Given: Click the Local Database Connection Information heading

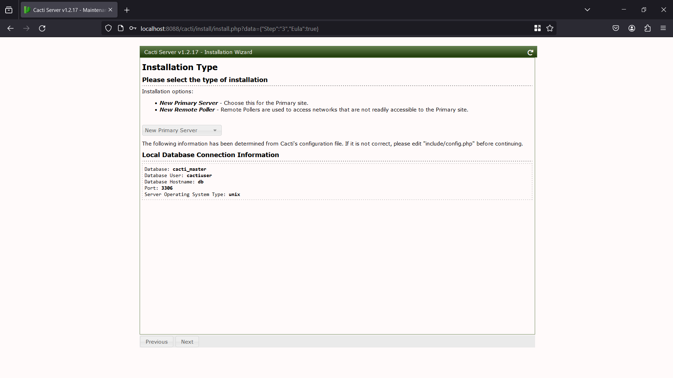Looking at the screenshot, I should coord(211,155).
